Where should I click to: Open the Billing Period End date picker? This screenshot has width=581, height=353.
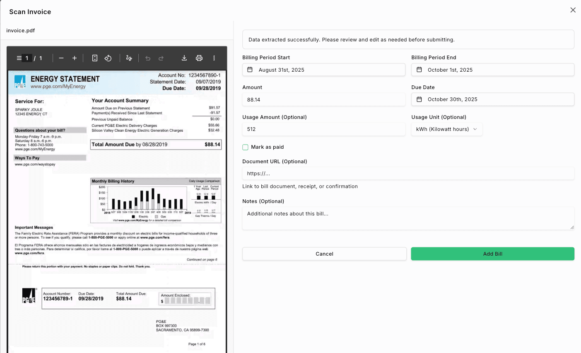pos(492,70)
